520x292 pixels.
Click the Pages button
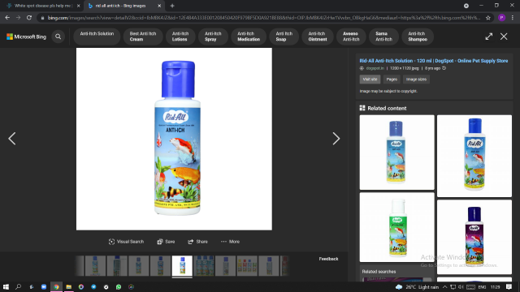click(392, 79)
